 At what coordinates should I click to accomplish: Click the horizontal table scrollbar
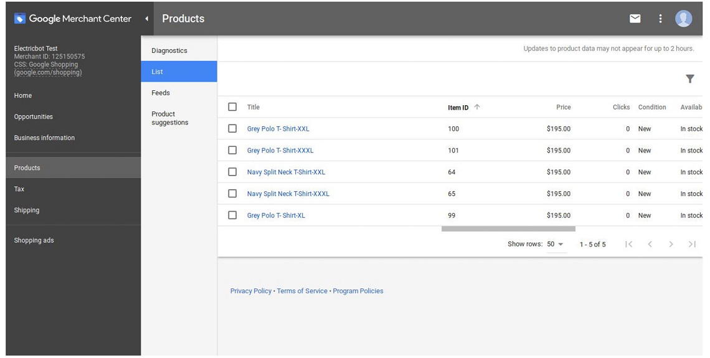(508, 229)
